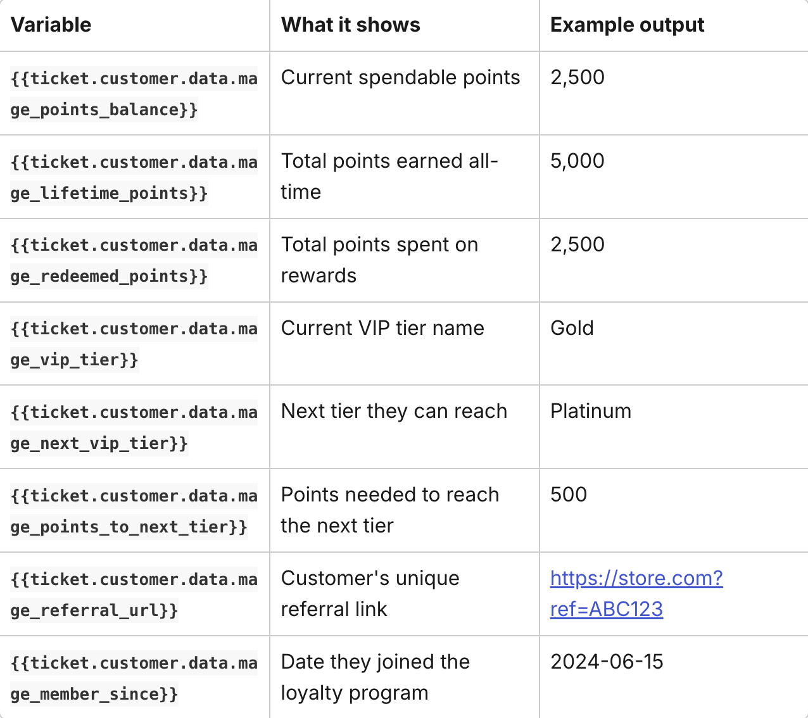Click the mage_member_since variable code

(x=134, y=678)
